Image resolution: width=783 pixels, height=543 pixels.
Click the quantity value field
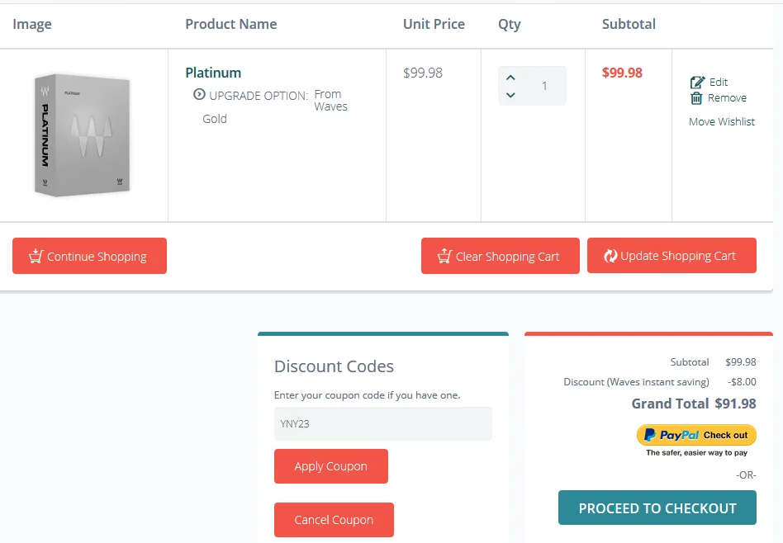(544, 86)
